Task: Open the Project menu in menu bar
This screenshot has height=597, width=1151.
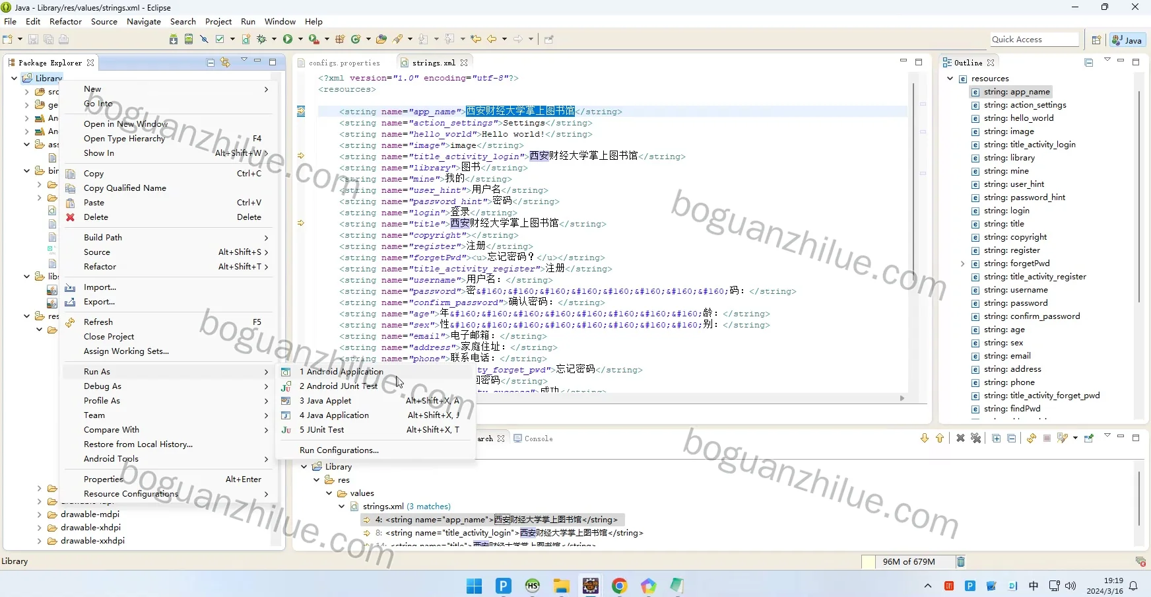Action: pos(218,22)
